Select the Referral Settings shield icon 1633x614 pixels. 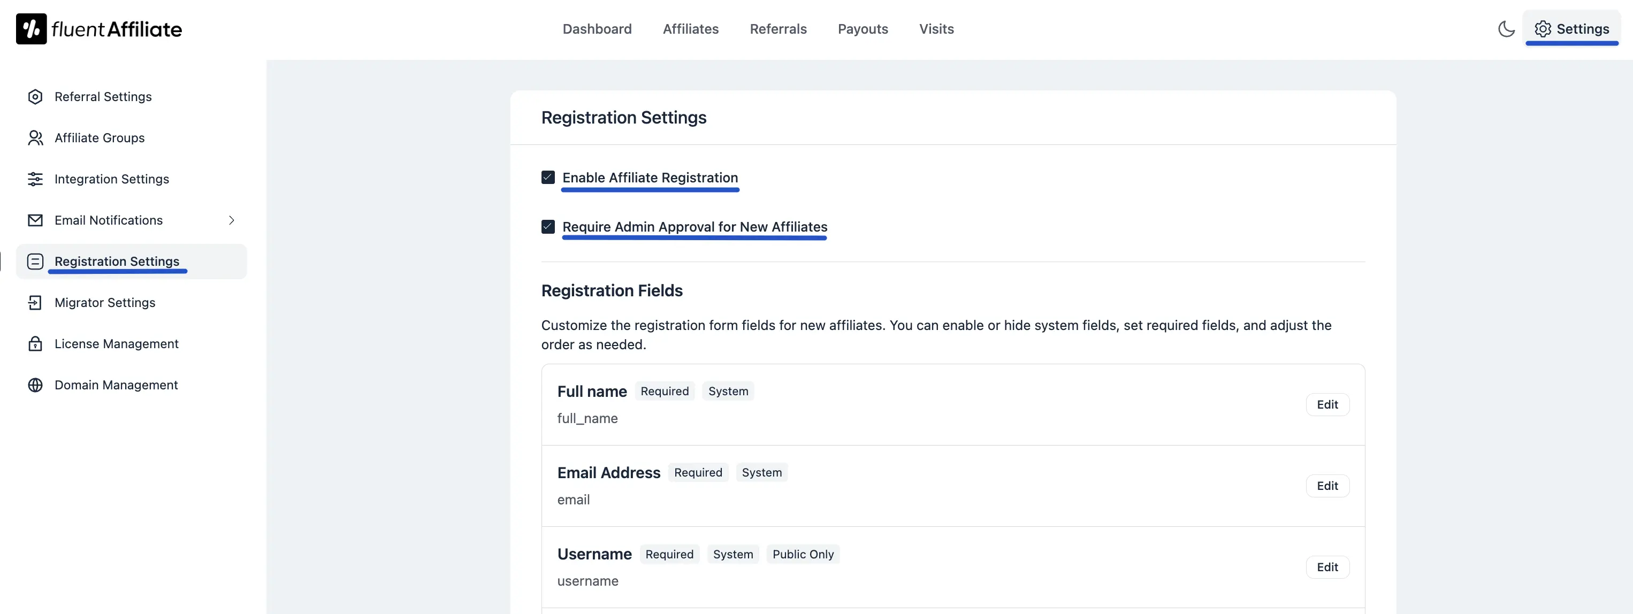(35, 96)
